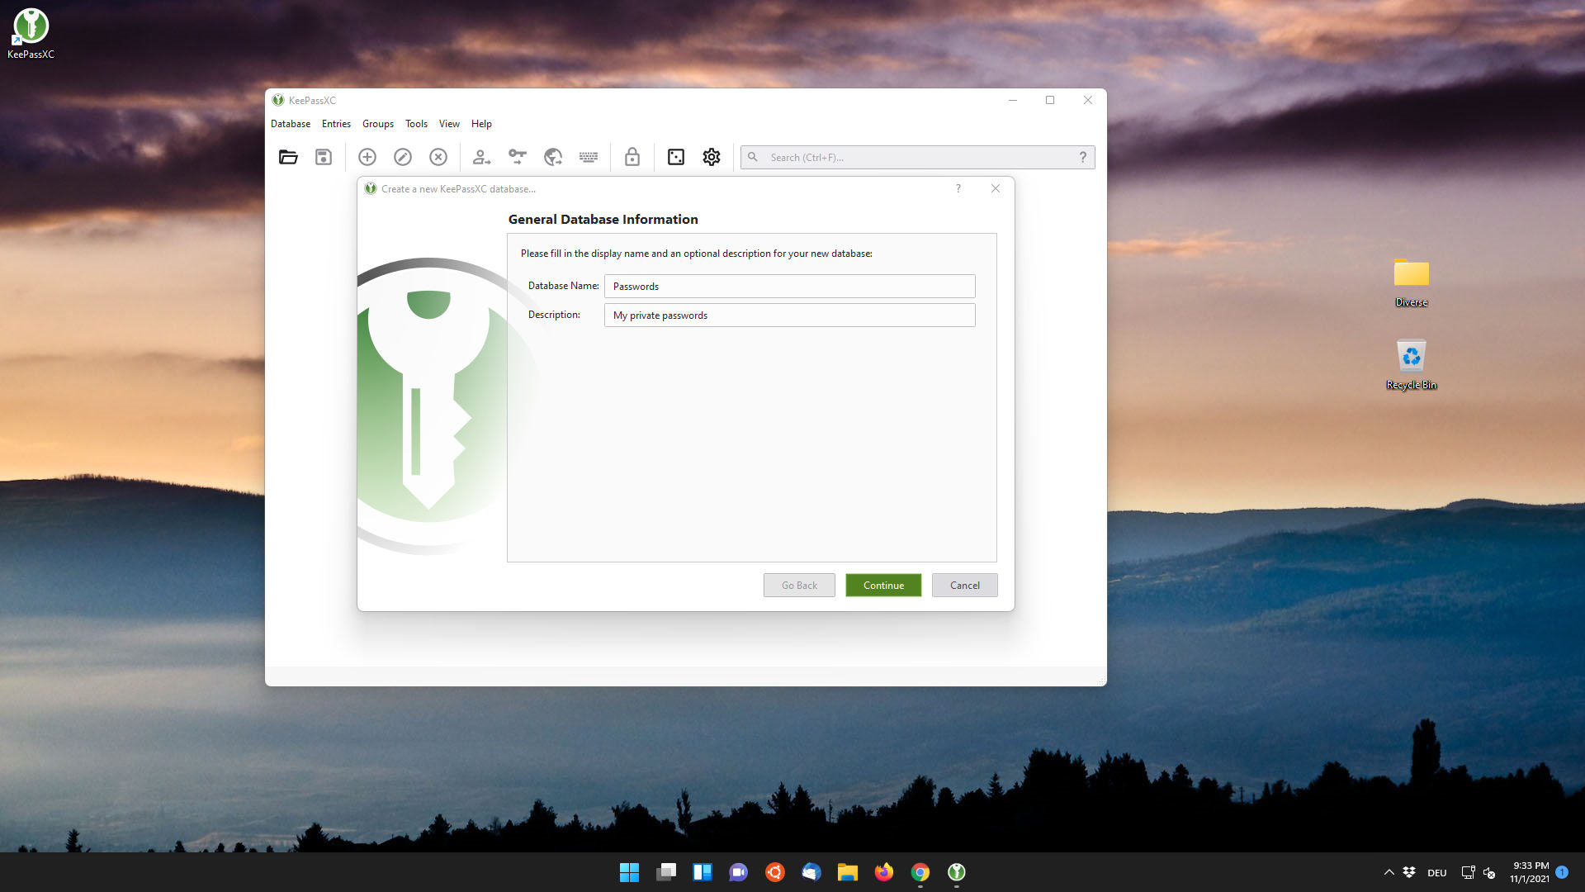Focus the Database Name field
The image size is (1585, 892).
tap(790, 287)
